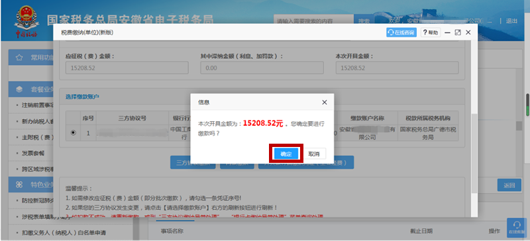Open 防控新冠肺炎 sidebar item
This screenshot has width=530, height=241.
(x=38, y=201)
